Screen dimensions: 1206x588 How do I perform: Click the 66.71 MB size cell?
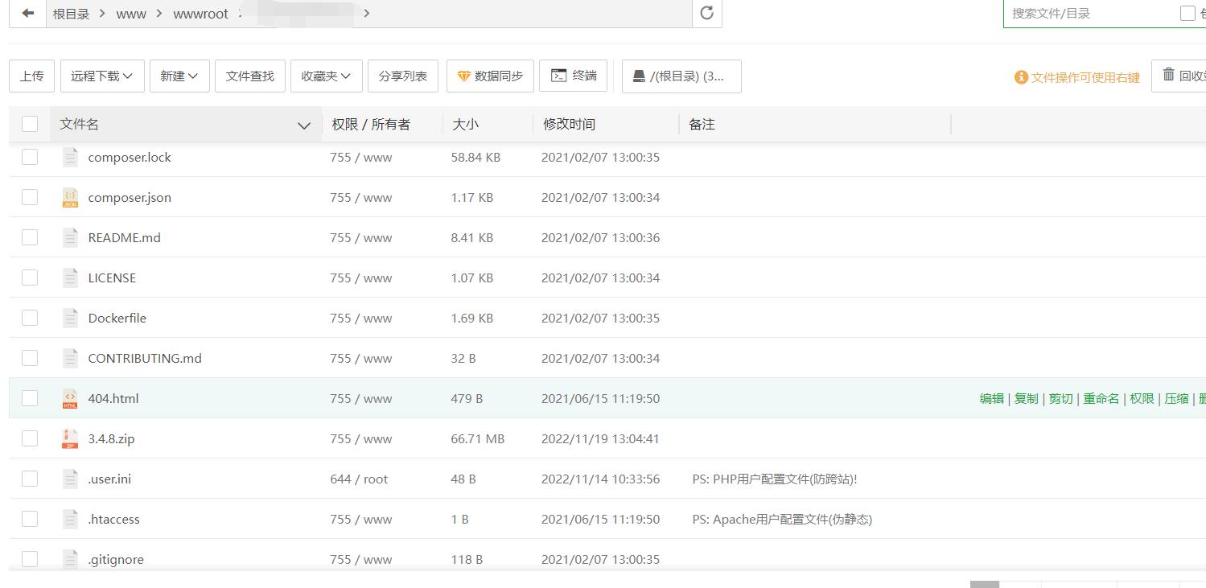pyautogui.click(x=478, y=438)
